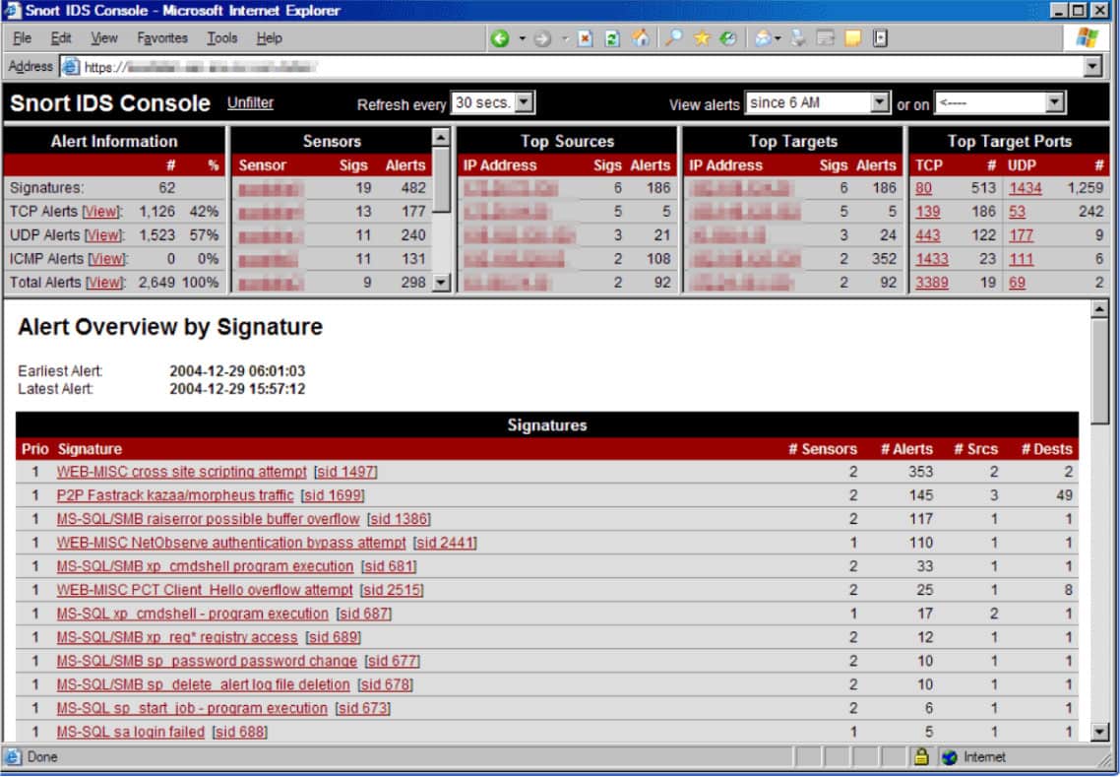Click the Mail toolbar icon
Viewport: 1120px width, 777px height.
pos(763,37)
